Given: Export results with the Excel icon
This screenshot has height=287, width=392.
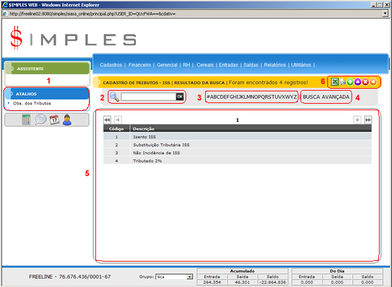Looking at the screenshot, I should 334,82.
